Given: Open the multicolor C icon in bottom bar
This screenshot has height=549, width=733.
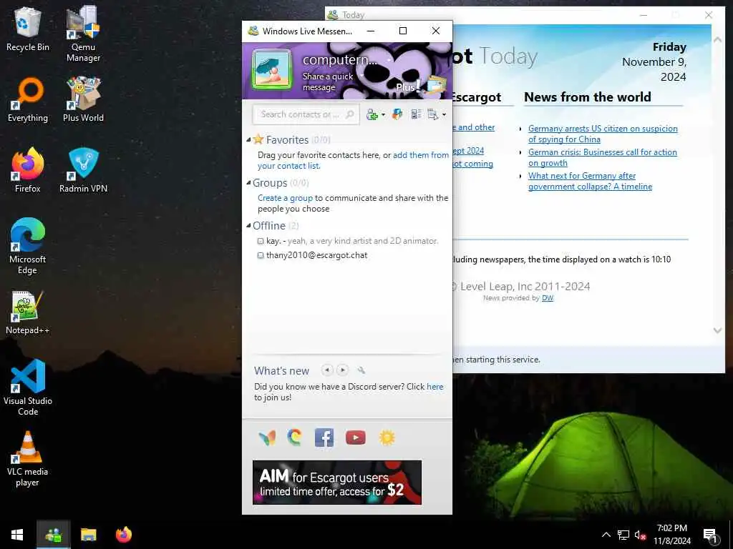Looking at the screenshot, I should coord(294,437).
